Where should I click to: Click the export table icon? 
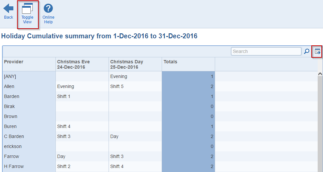317,51
